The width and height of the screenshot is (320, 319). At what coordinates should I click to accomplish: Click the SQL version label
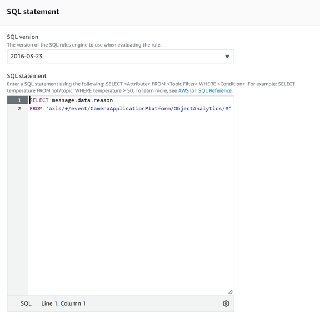point(23,37)
